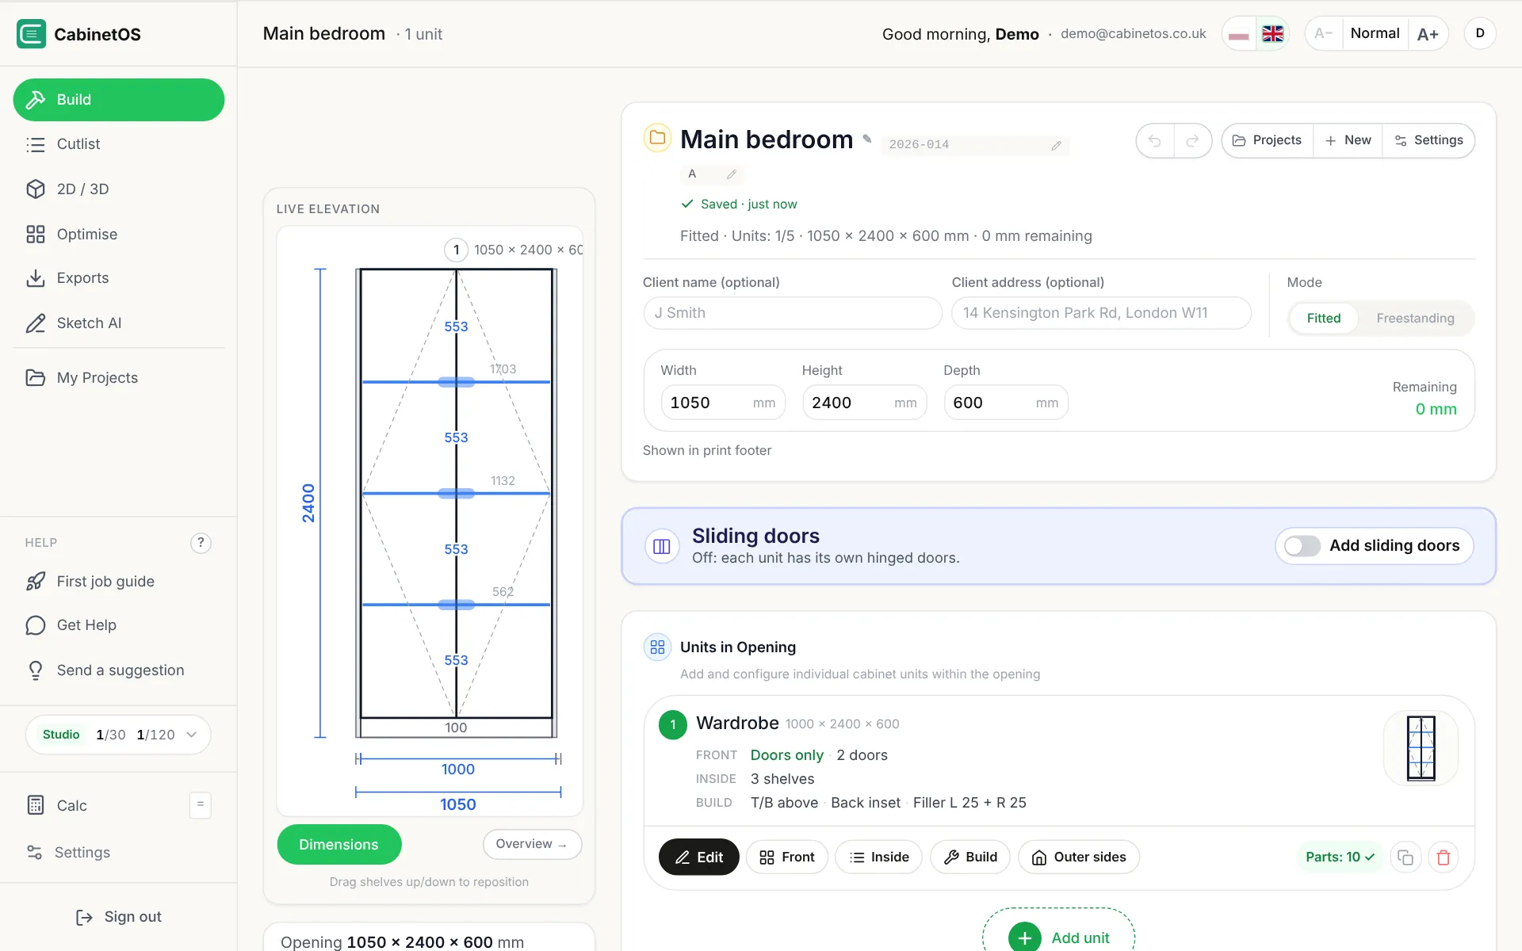Click the undo arrow icon
Viewport: 1522px width, 951px height.
click(x=1155, y=141)
